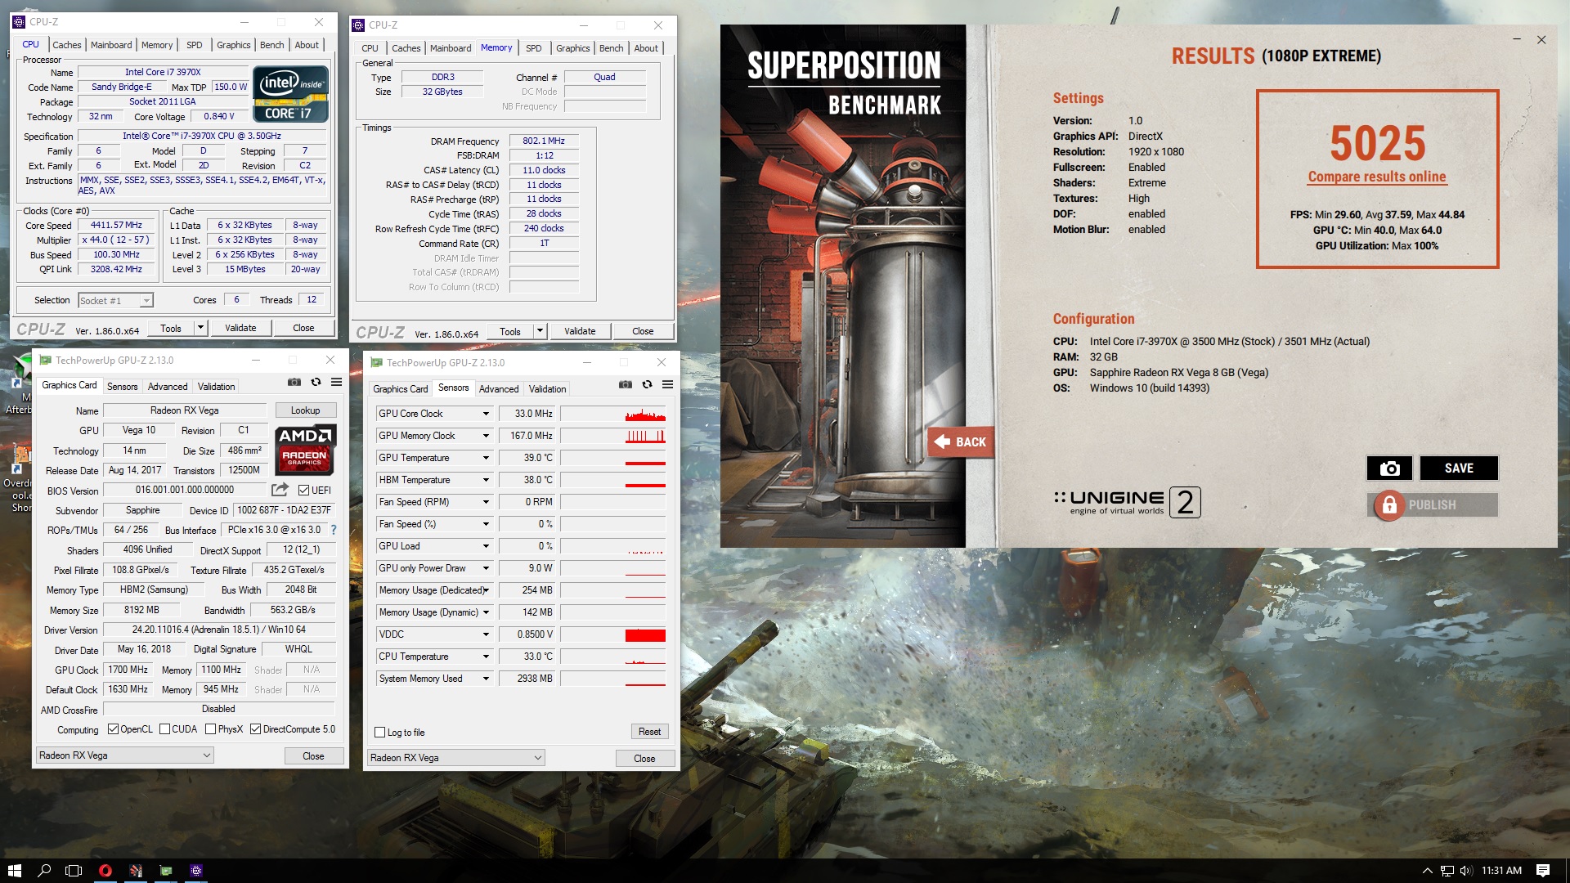The width and height of the screenshot is (1570, 883).
Task: Click the Unigine 2 engine logo
Action: click(x=1127, y=501)
